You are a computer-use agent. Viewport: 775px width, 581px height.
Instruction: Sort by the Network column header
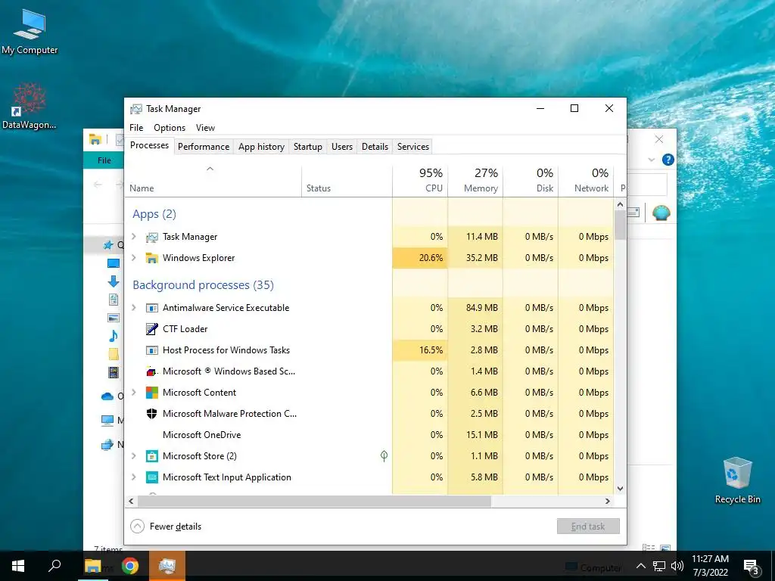pyautogui.click(x=587, y=180)
